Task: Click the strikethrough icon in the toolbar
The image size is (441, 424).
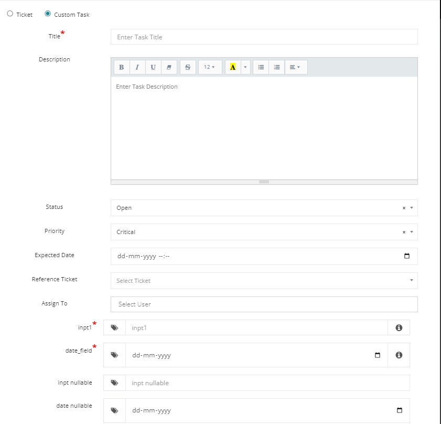Action: 188,67
